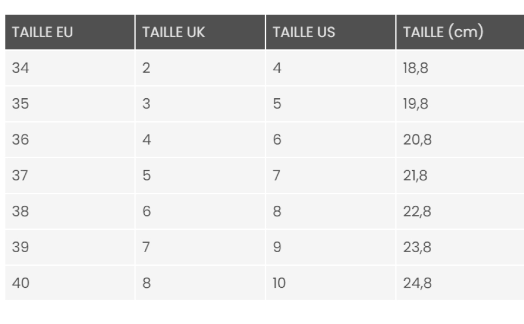
Task: Click the 20,8 cm value
Action: pyautogui.click(x=417, y=140)
